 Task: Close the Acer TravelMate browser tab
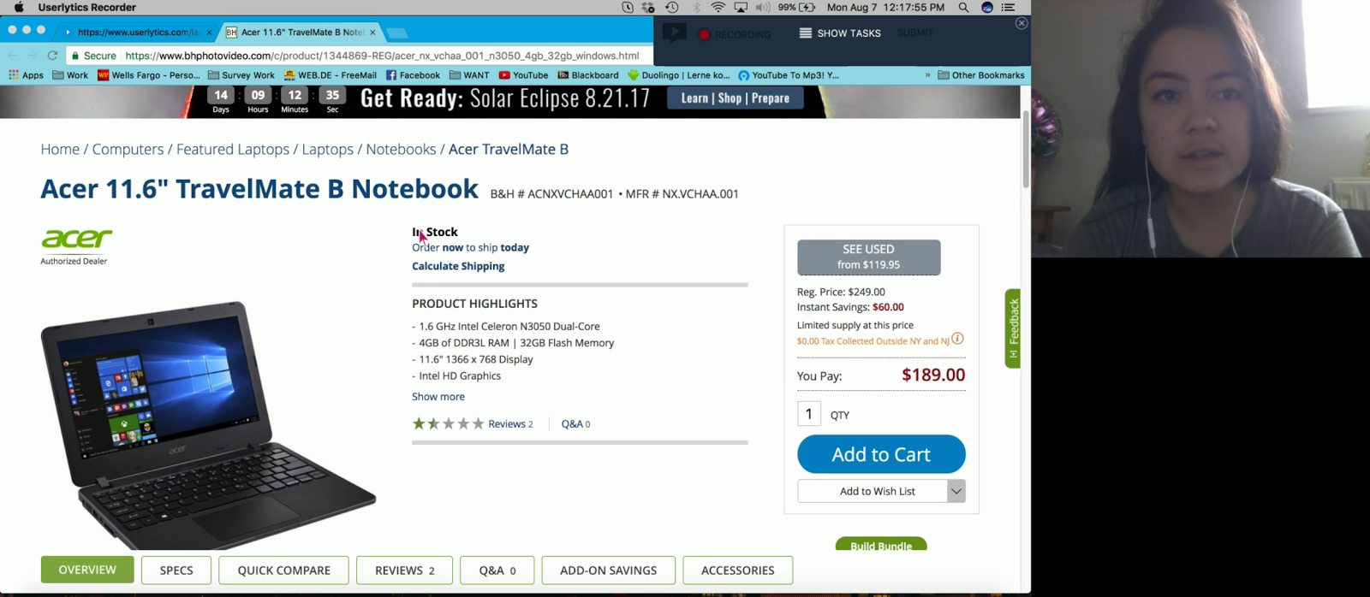(x=372, y=33)
